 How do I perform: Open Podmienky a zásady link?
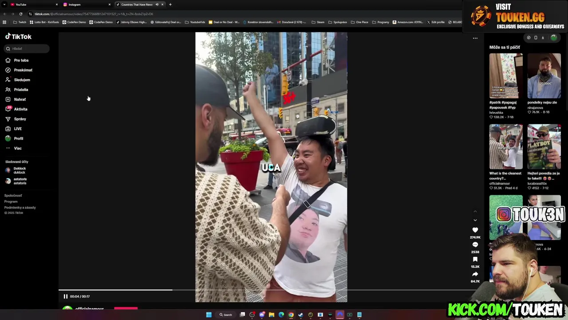point(20,208)
